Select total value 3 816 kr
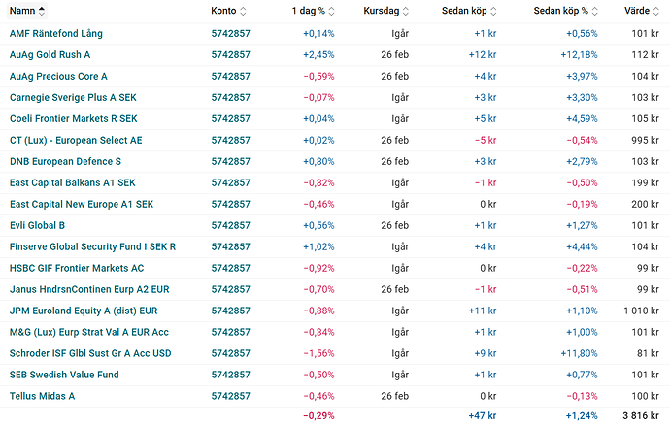Screen dimensions: 670x425 pyautogui.click(x=641, y=415)
